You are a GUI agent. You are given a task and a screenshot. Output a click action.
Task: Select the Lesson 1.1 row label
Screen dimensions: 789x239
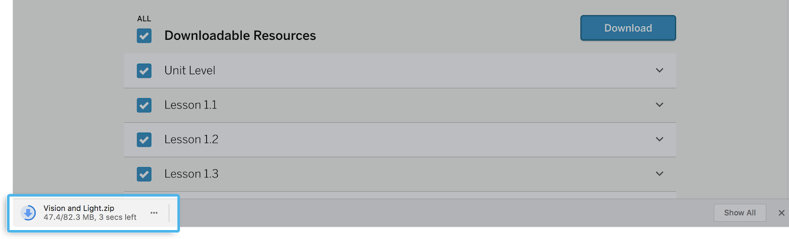click(190, 105)
